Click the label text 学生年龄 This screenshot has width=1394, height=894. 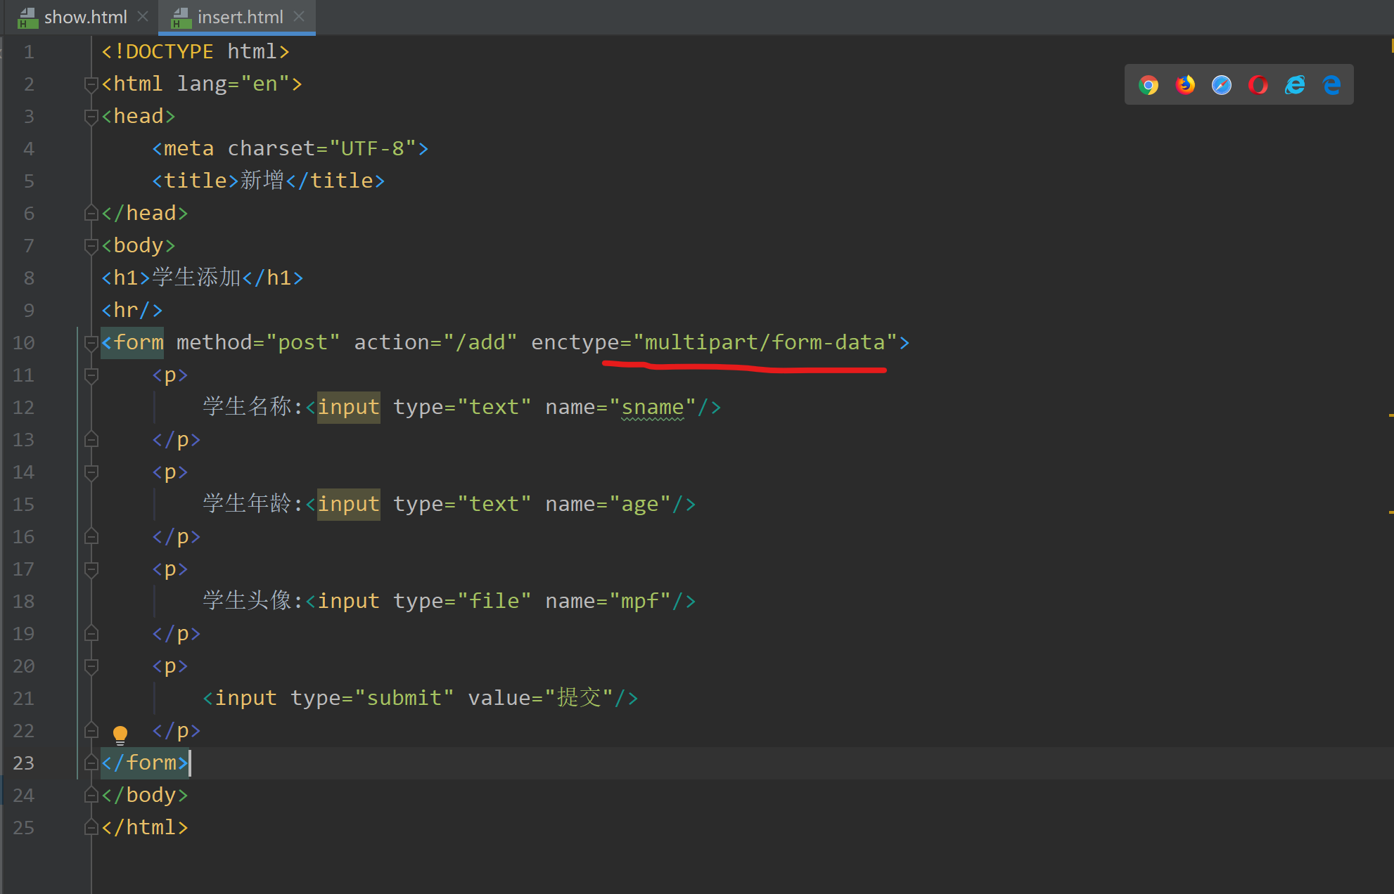247,504
